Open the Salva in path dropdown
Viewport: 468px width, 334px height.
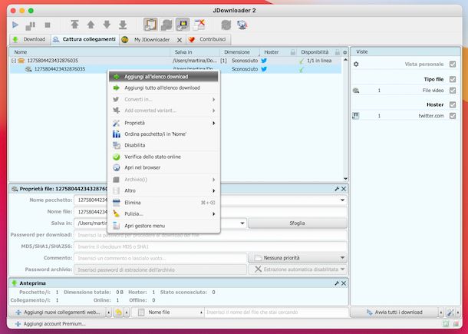[242, 223]
